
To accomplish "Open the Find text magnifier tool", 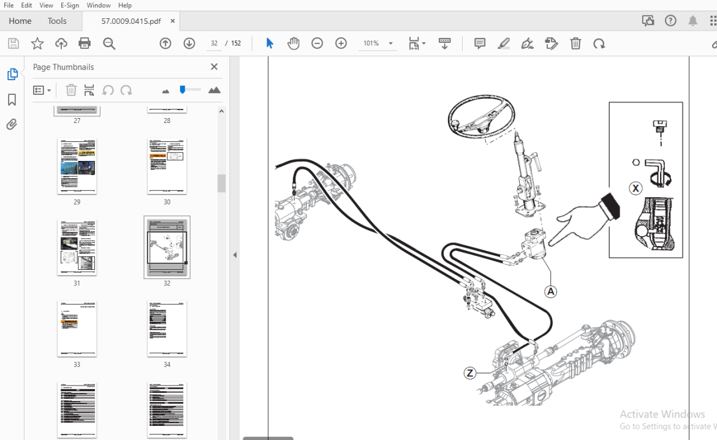I will (x=109, y=43).
